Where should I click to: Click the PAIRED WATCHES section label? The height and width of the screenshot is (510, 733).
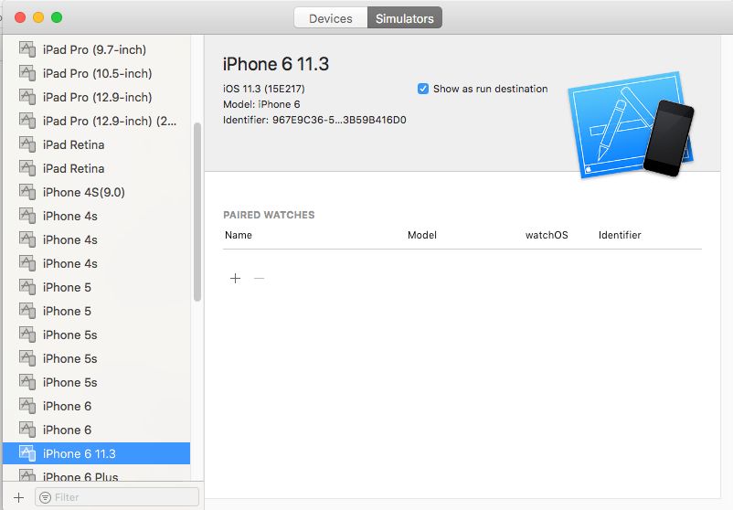click(269, 215)
